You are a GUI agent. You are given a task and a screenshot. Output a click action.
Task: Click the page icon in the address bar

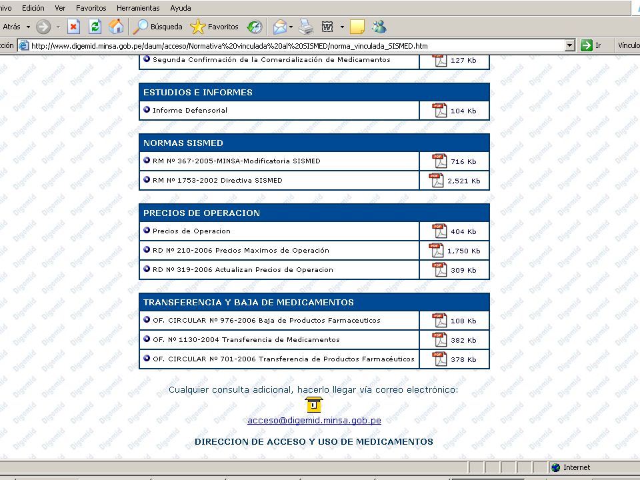coord(24,46)
